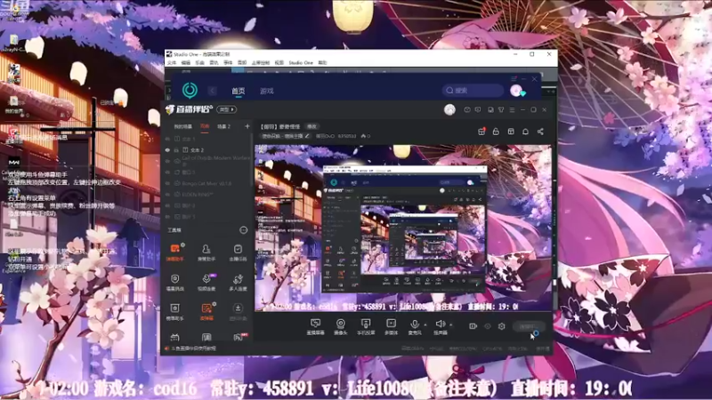Open the first menu in Studio One menu bar
Image resolution: width=712 pixels, height=400 pixels.
[x=172, y=62]
